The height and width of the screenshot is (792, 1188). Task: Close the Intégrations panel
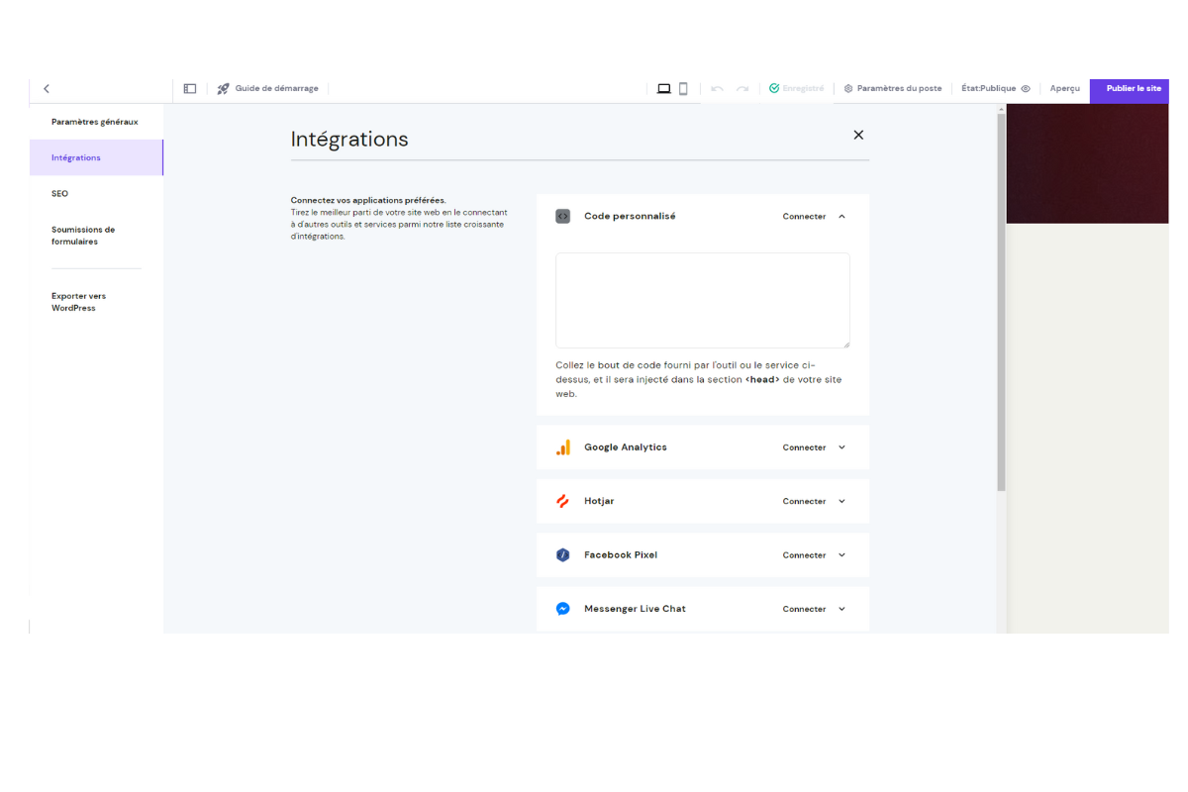click(x=858, y=135)
